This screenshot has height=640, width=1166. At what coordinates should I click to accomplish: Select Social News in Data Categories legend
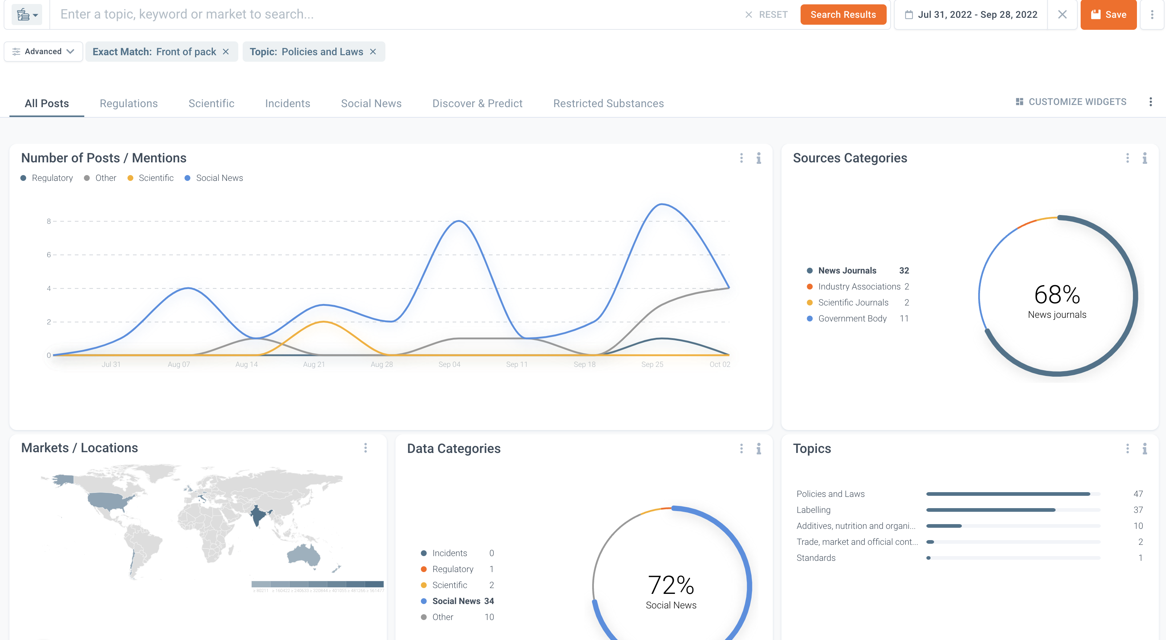coord(457,601)
